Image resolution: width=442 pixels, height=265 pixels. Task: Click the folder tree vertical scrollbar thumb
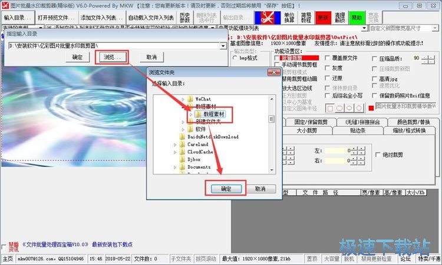coord(272,119)
